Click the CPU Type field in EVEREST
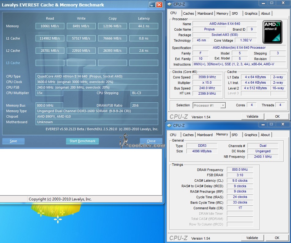This screenshot has height=243, width=291. 97,76
